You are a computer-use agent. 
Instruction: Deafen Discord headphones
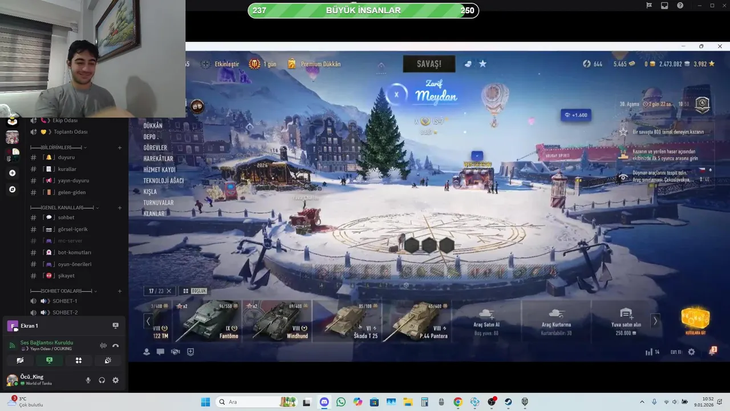tap(102, 380)
